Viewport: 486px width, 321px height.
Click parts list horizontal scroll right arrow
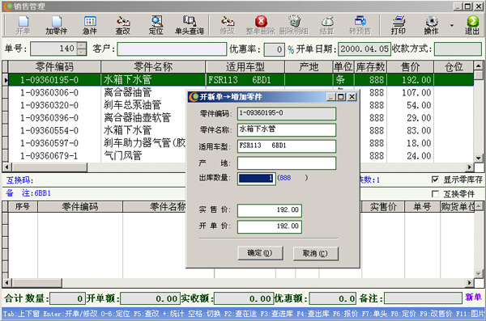coord(470,167)
